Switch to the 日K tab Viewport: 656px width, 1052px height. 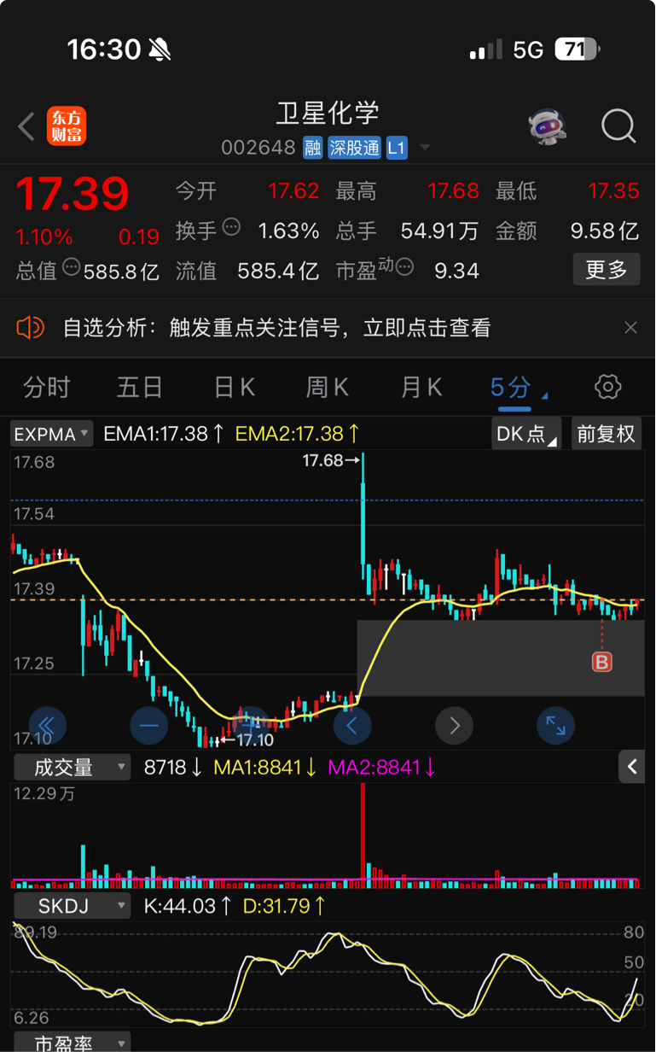pos(234,388)
